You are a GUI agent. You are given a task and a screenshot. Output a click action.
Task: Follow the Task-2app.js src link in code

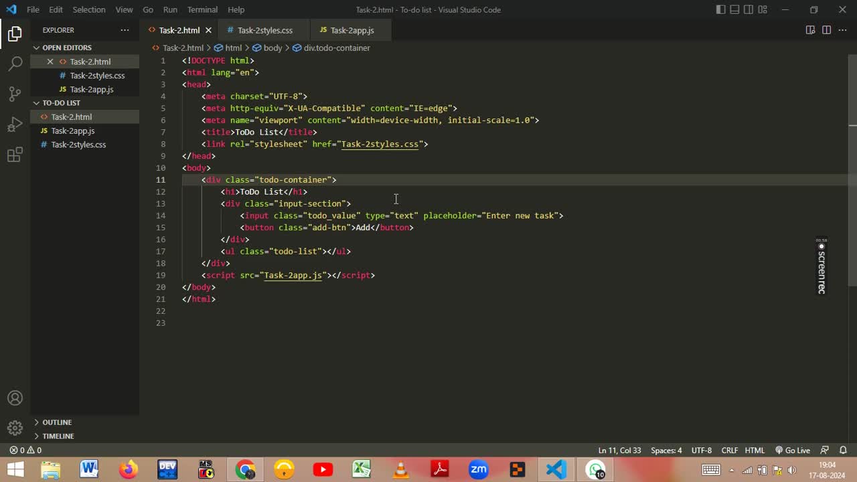coord(293,275)
